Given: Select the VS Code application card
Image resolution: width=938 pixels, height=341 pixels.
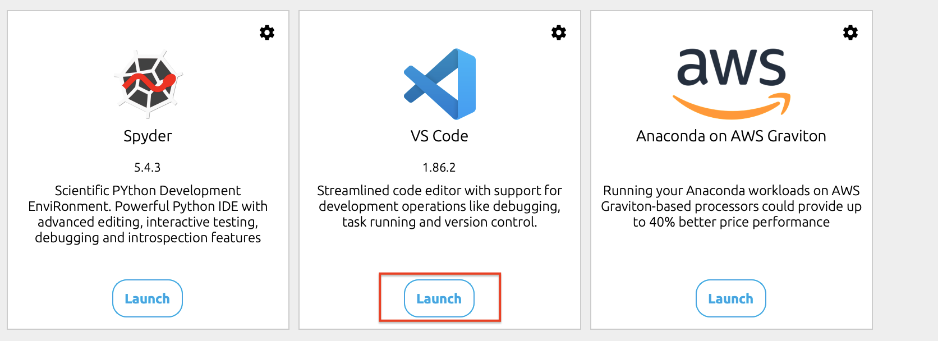Looking at the screenshot, I should 440,170.
